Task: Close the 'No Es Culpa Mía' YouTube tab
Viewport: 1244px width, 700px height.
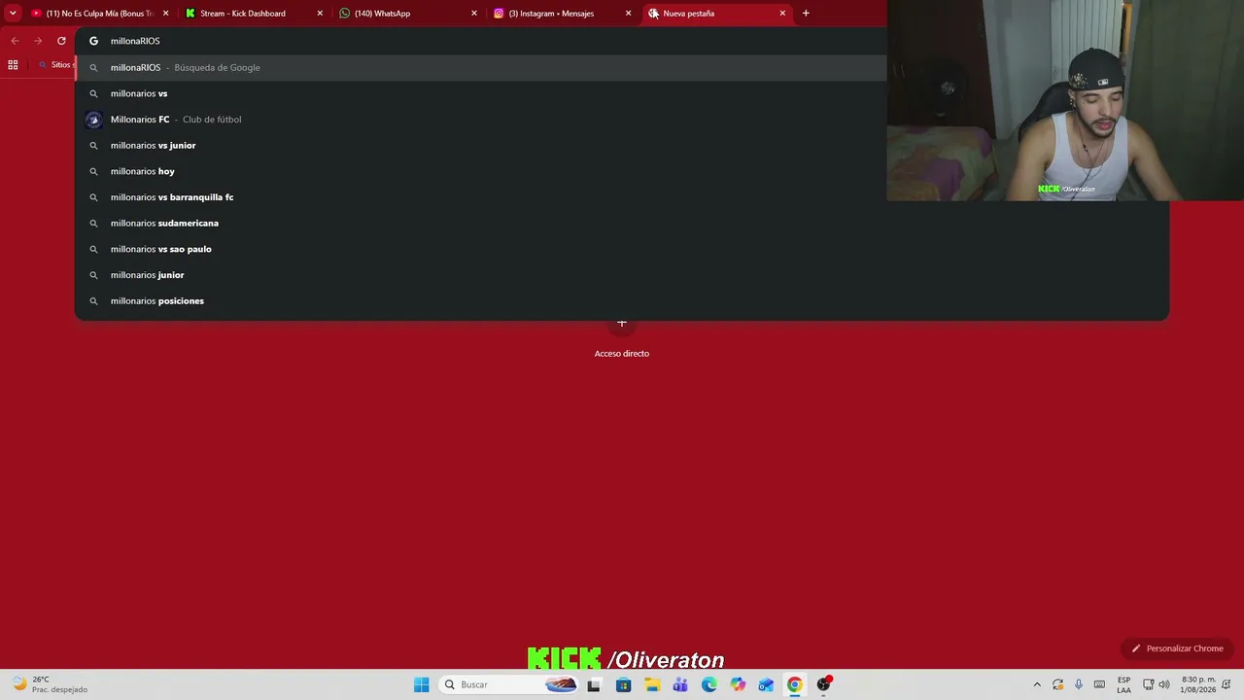Action: click(x=165, y=14)
